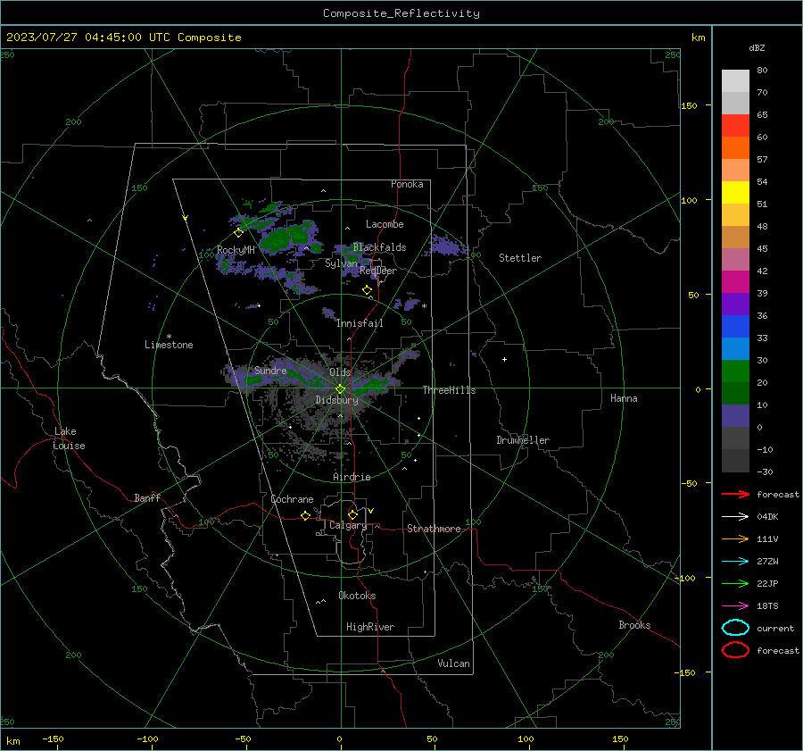Click the Composite_Reflectivity title text

tap(401, 13)
